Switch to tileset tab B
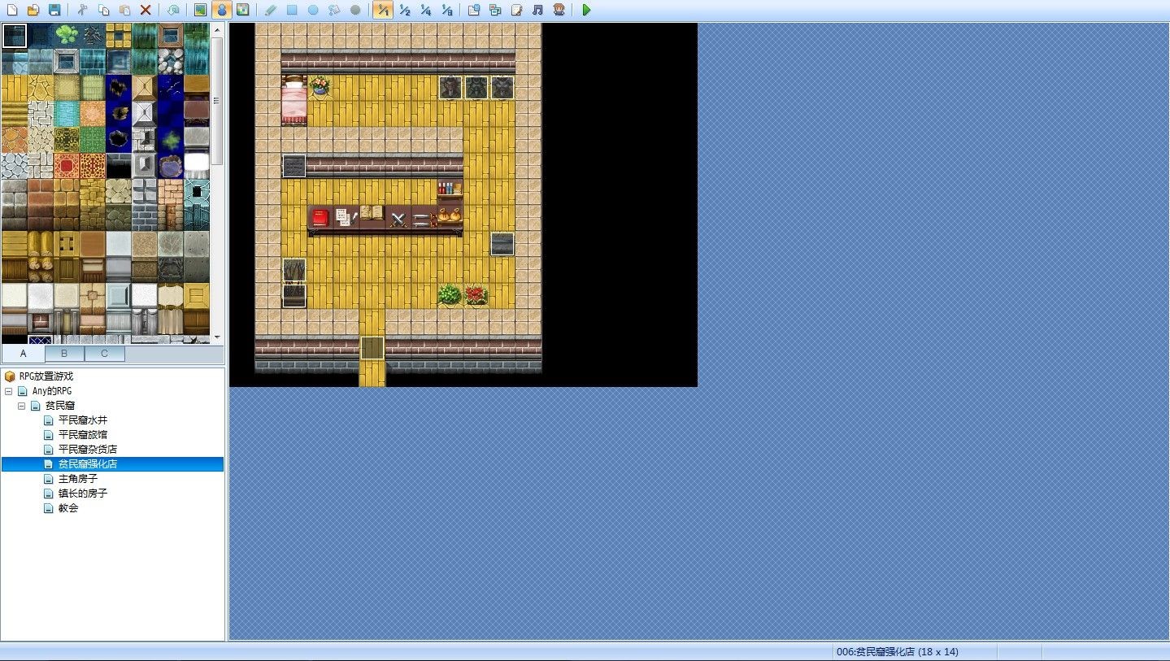 click(64, 354)
